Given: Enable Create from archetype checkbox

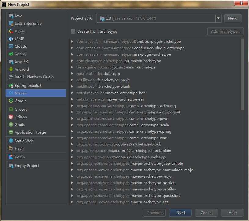Looking at the screenshot, I should (73, 31).
